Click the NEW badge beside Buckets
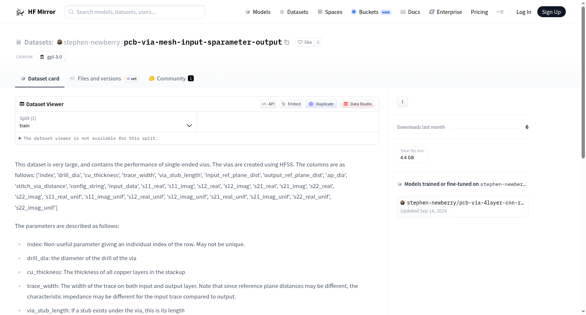Viewport: 586px width, 315px height. [x=386, y=12]
